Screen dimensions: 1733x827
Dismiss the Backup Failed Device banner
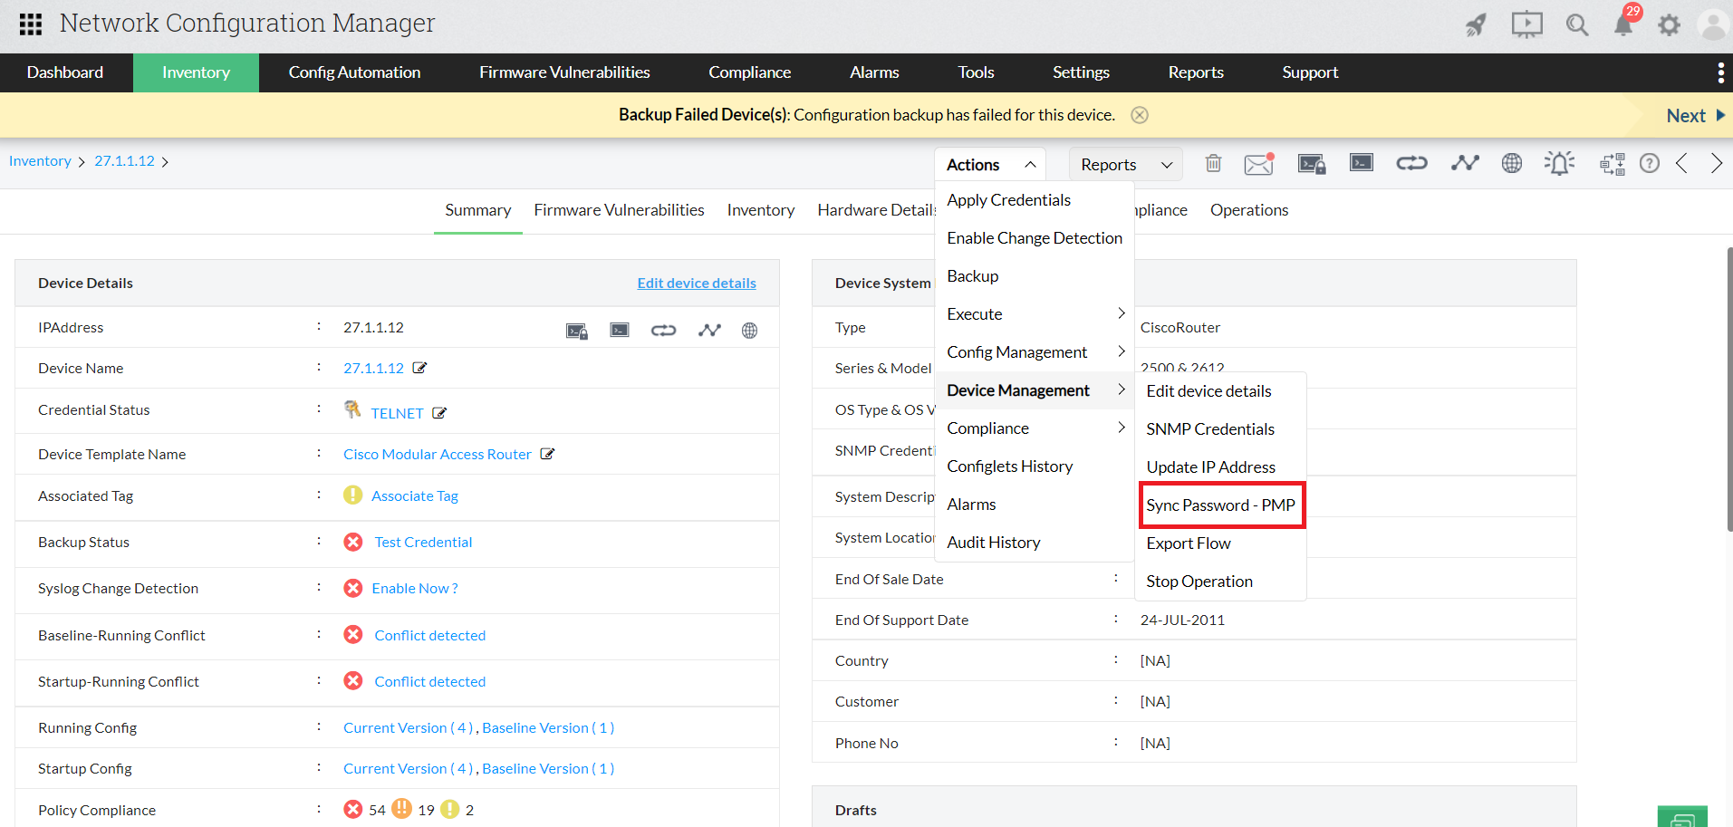click(1139, 115)
